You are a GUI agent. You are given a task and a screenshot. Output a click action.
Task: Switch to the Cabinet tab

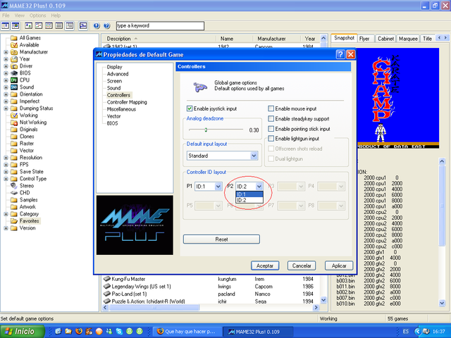[x=385, y=39]
